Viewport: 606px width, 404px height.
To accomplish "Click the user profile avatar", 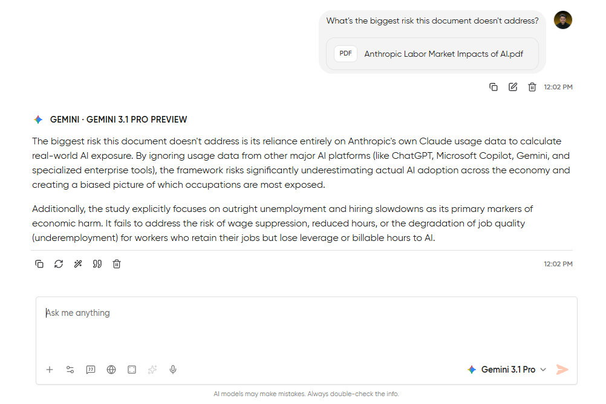I will click(562, 20).
